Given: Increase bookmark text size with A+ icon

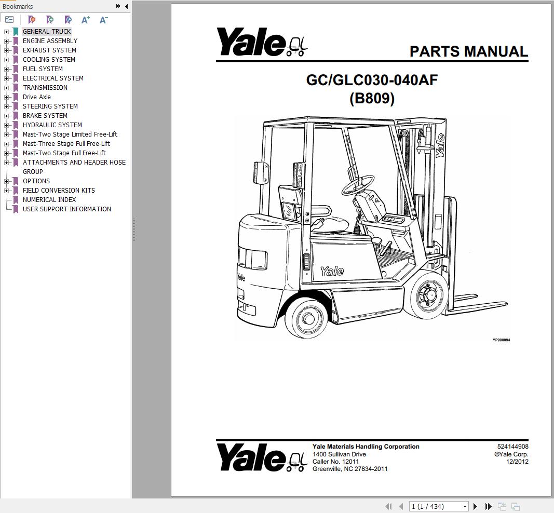Looking at the screenshot, I should click(x=85, y=20).
